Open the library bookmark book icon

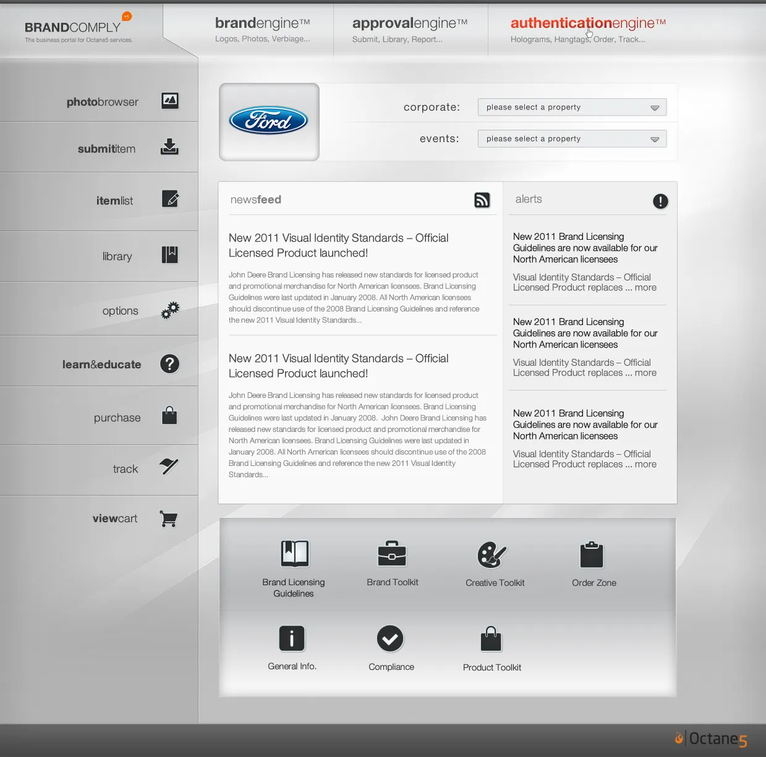[x=170, y=255]
